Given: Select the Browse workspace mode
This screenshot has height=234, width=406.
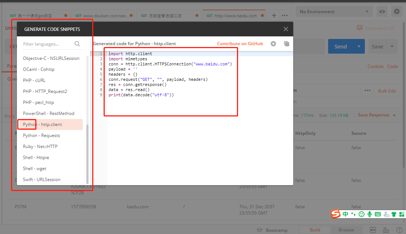Looking at the screenshot, I should click(x=346, y=230).
